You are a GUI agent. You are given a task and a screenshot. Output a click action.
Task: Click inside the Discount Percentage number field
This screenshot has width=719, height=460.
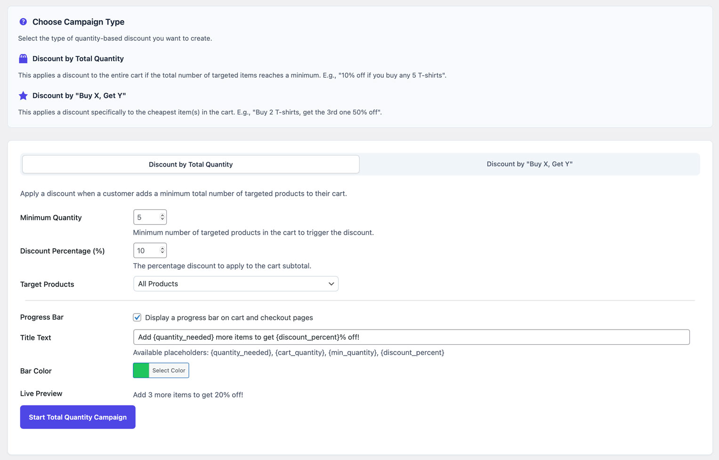[146, 251]
